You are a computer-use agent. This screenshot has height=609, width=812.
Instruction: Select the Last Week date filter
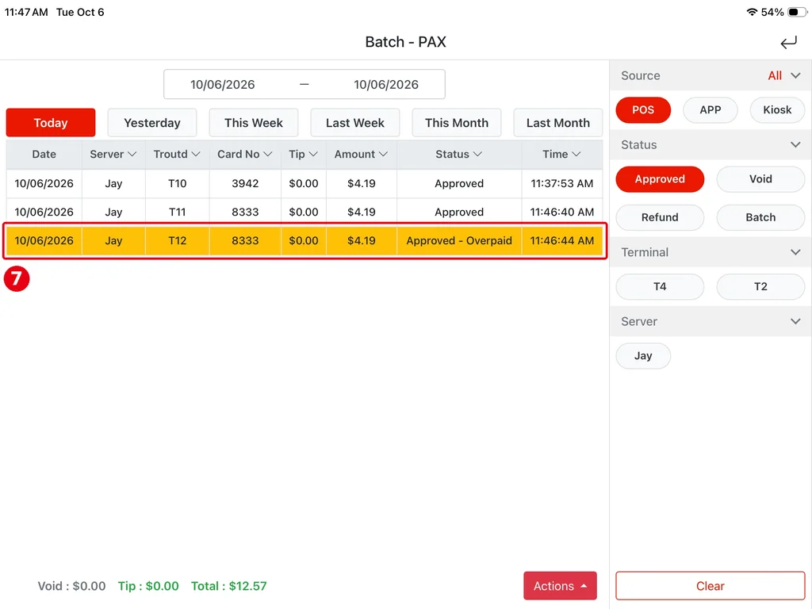pos(355,123)
